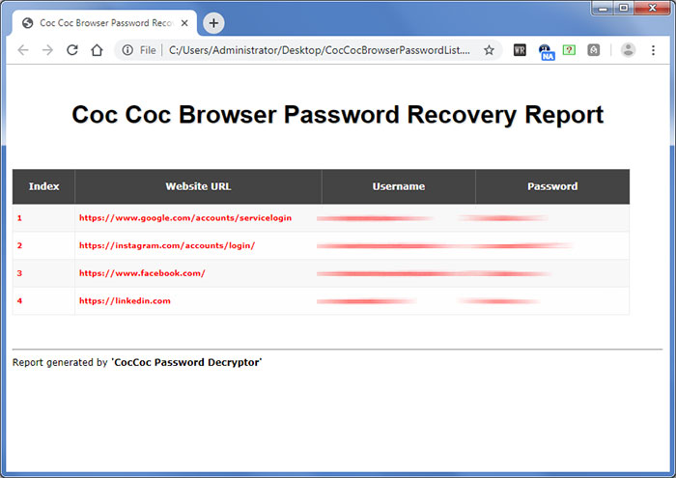The height and width of the screenshot is (478, 676).
Task: Open the WR extension icon
Action: pos(520,50)
